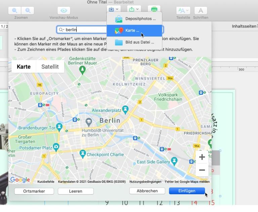
Task: Click the Inhaltsseiten label in the window behind
Action: pyautogui.click(x=244, y=26)
